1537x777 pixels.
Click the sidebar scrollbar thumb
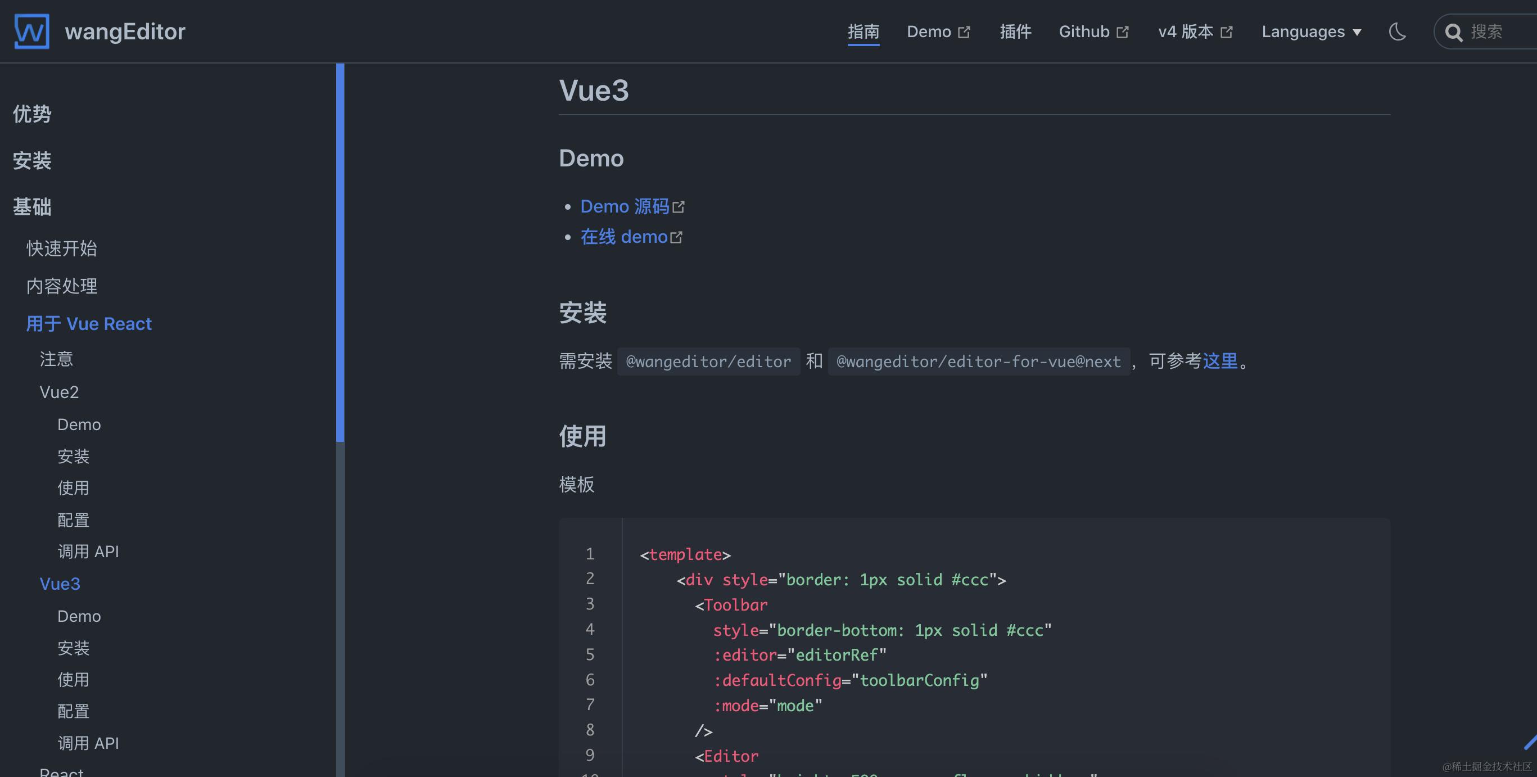click(x=340, y=252)
